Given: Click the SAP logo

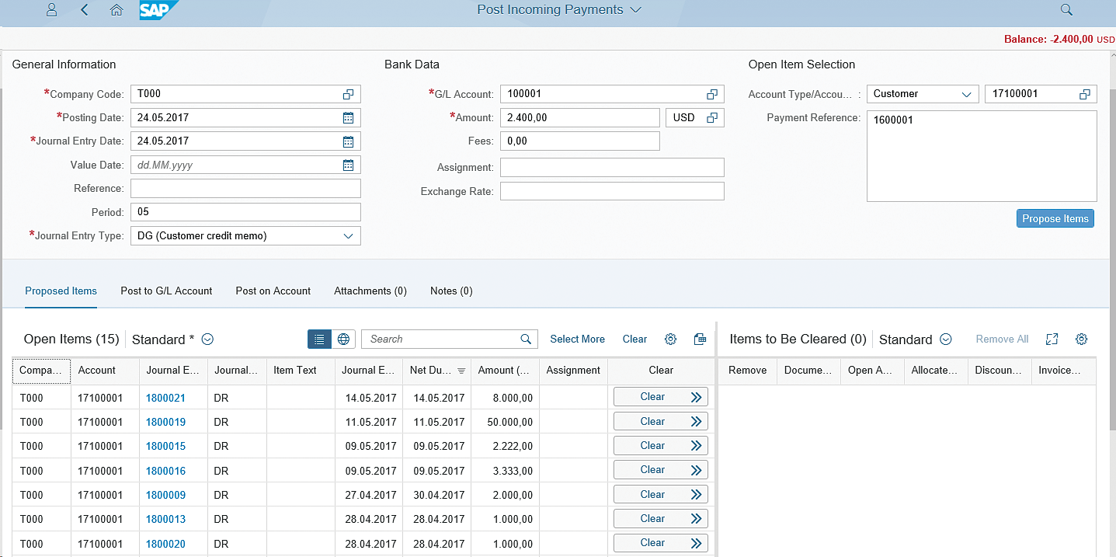Looking at the screenshot, I should click(158, 10).
